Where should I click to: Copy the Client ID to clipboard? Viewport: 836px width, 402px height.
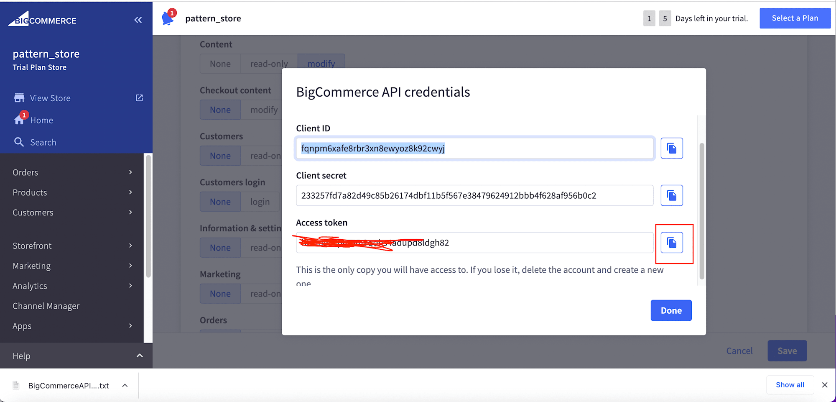[672, 148]
